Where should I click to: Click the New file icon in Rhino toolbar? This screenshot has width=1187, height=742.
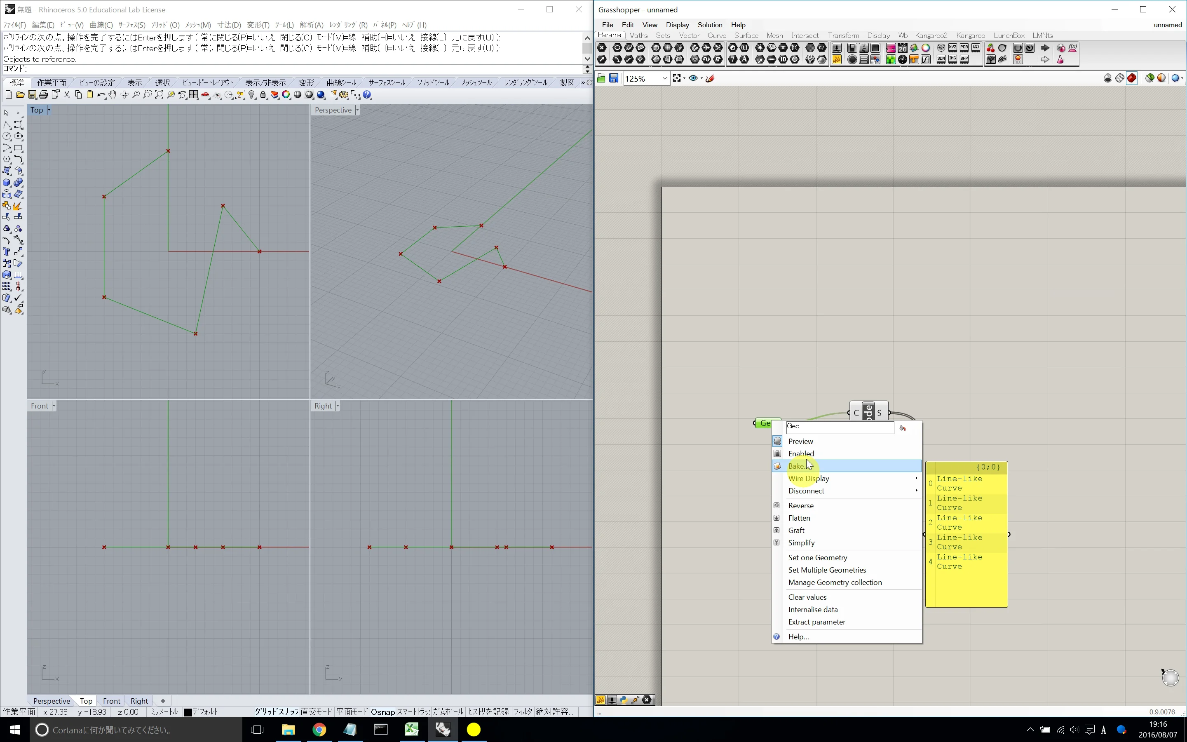click(9, 95)
